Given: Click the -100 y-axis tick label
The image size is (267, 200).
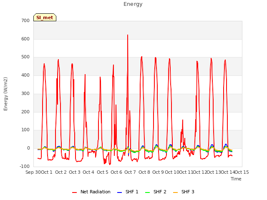Looking at the screenshot, I should pos(25,166).
